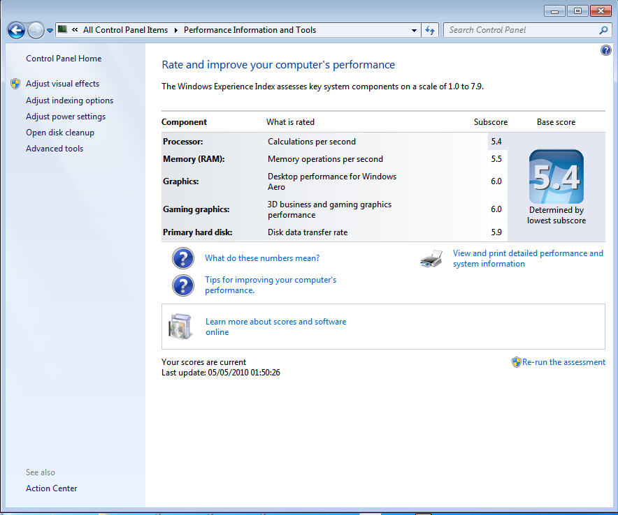Open the recent pages dropdown beside Forward
Image resolution: width=618 pixels, height=515 pixels.
pyautogui.click(x=50, y=30)
